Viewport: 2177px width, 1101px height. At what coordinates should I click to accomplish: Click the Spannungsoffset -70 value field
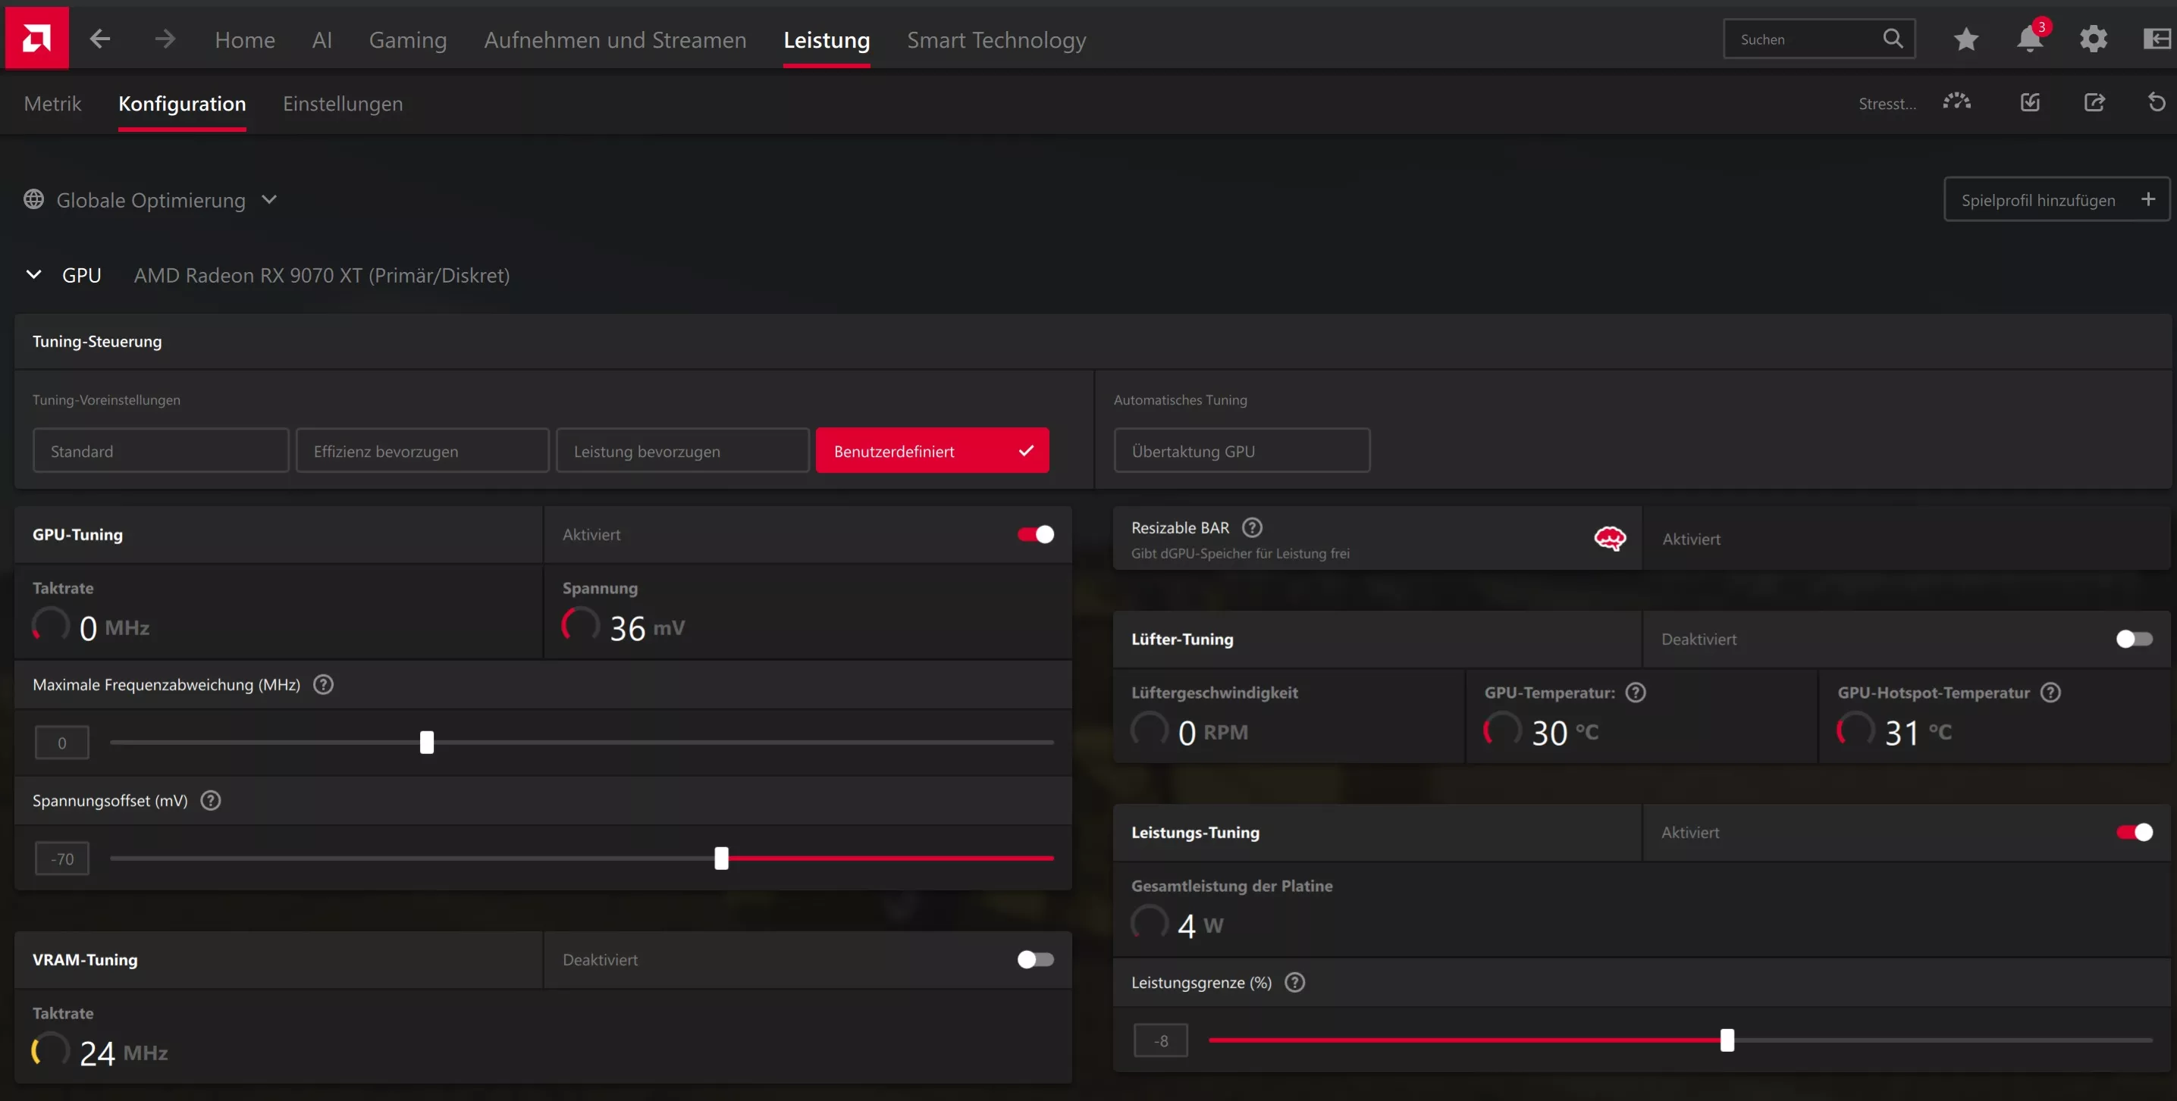[61, 859]
